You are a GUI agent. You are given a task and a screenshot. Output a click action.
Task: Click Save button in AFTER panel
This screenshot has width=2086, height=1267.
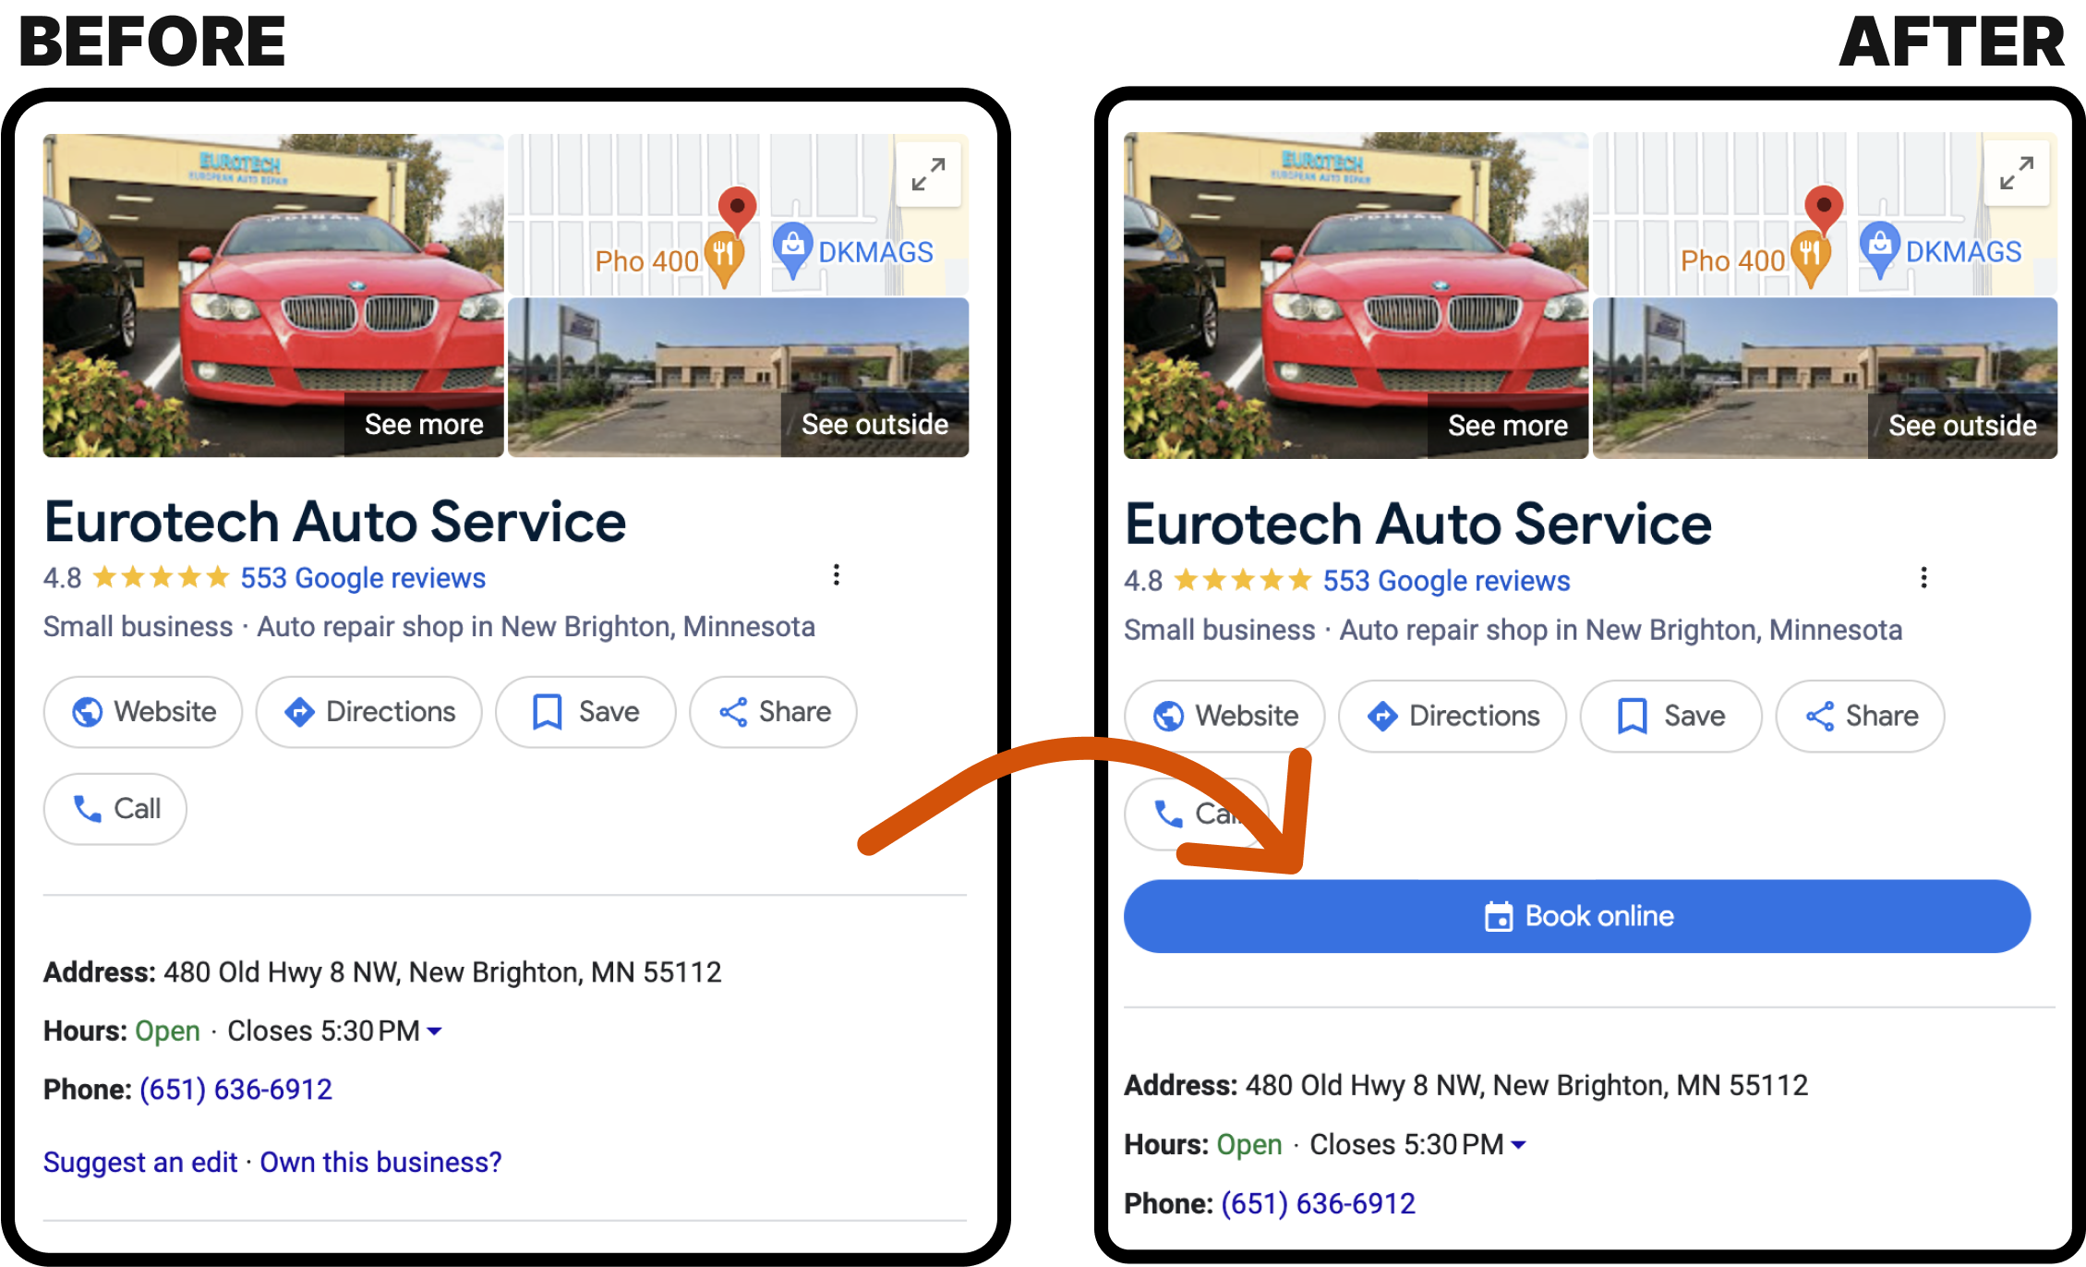(x=1670, y=717)
